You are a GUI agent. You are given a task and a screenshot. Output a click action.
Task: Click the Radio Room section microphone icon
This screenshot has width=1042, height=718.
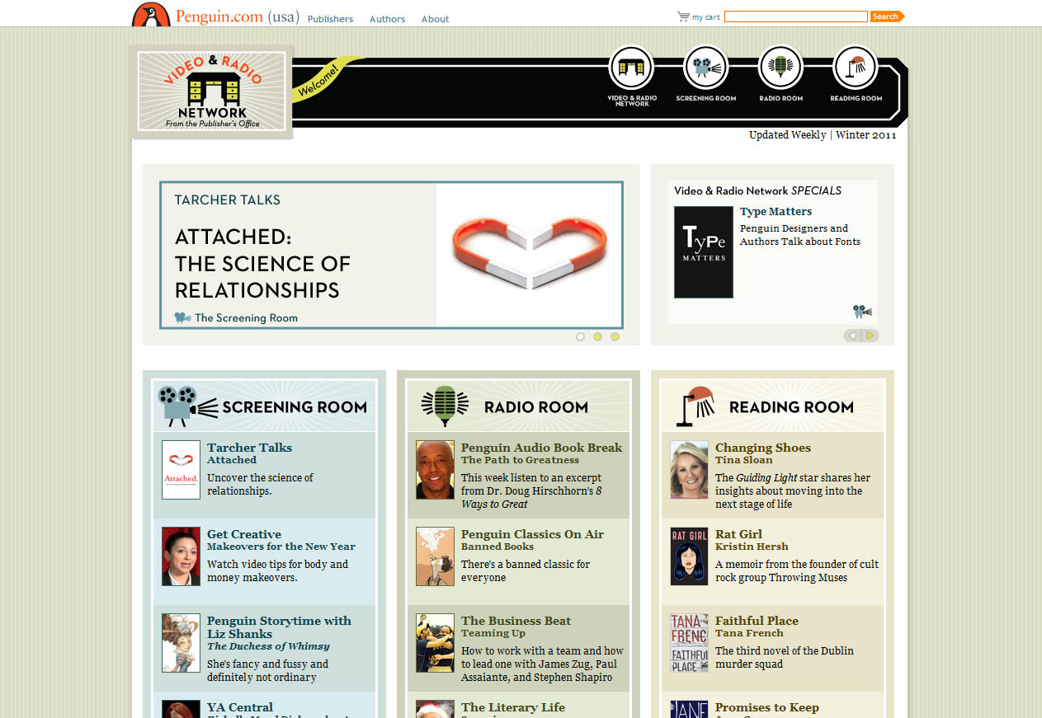tap(445, 406)
